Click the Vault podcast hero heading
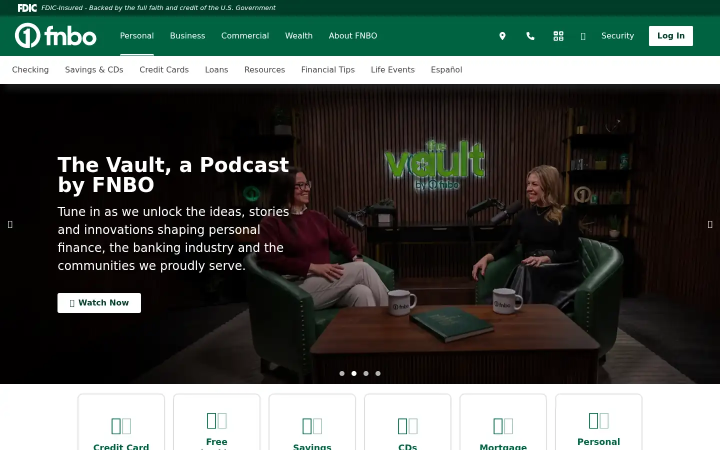This screenshot has height=450, width=720. (173, 175)
